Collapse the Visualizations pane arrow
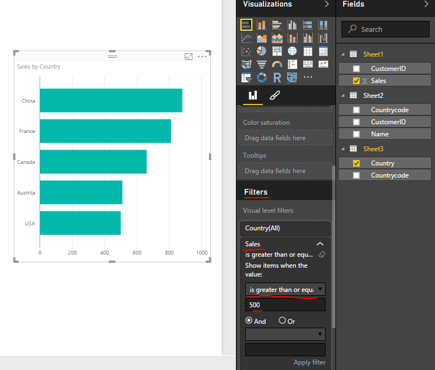Image resolution: width=435 pixels, height=370 pixels. click(x=327, y=4)
